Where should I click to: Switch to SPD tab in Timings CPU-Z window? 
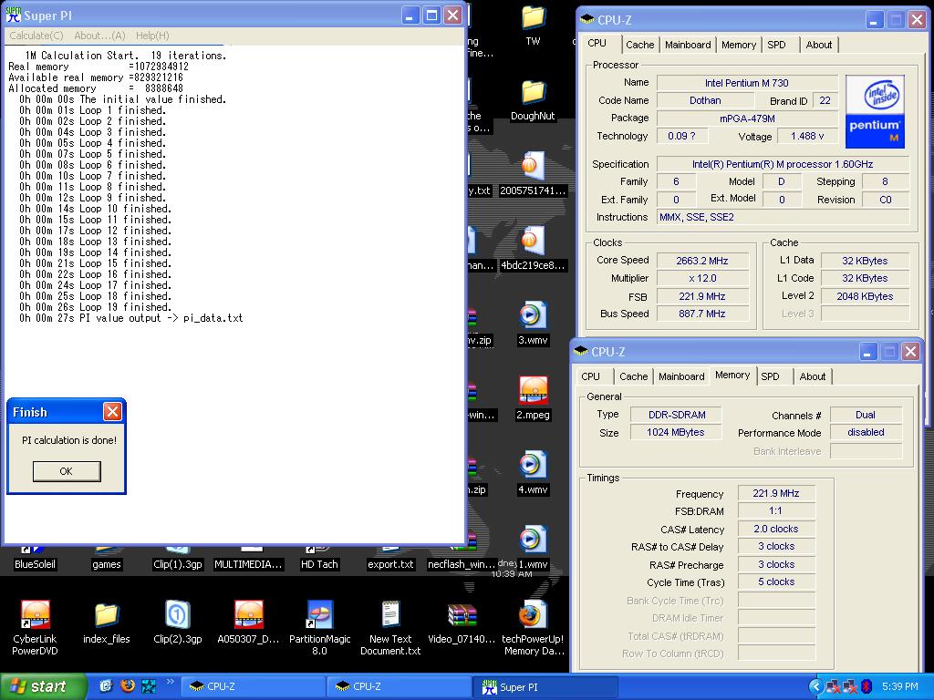coord(770,376)
